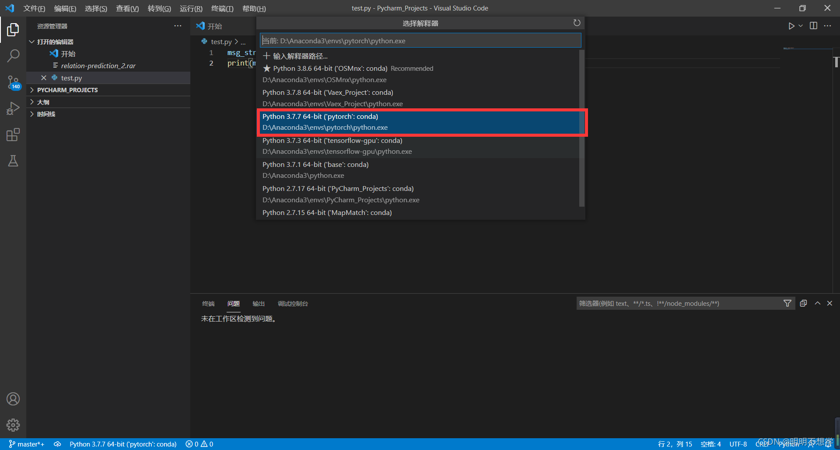Click the VS Code logo in title bar
This screenshot has width=840, height=450.
[x=10, y=8]
